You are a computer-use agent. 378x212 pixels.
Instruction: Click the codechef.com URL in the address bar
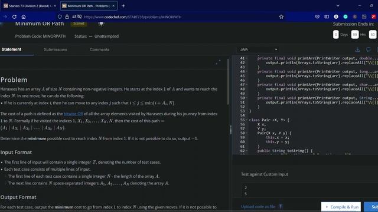click(x=132, y=17)
